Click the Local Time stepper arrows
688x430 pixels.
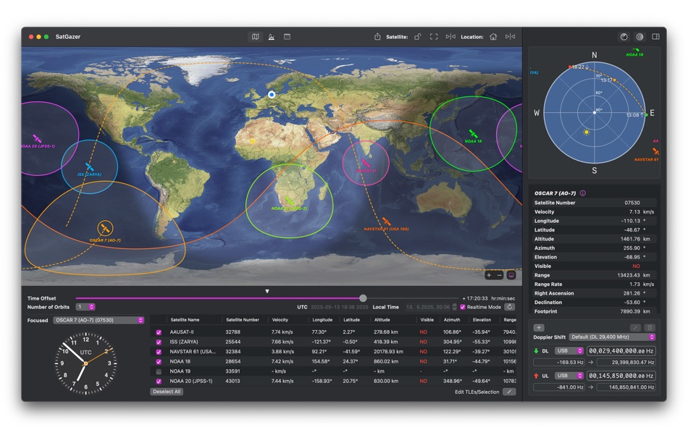pyautogui.click(x=454, y=307)
